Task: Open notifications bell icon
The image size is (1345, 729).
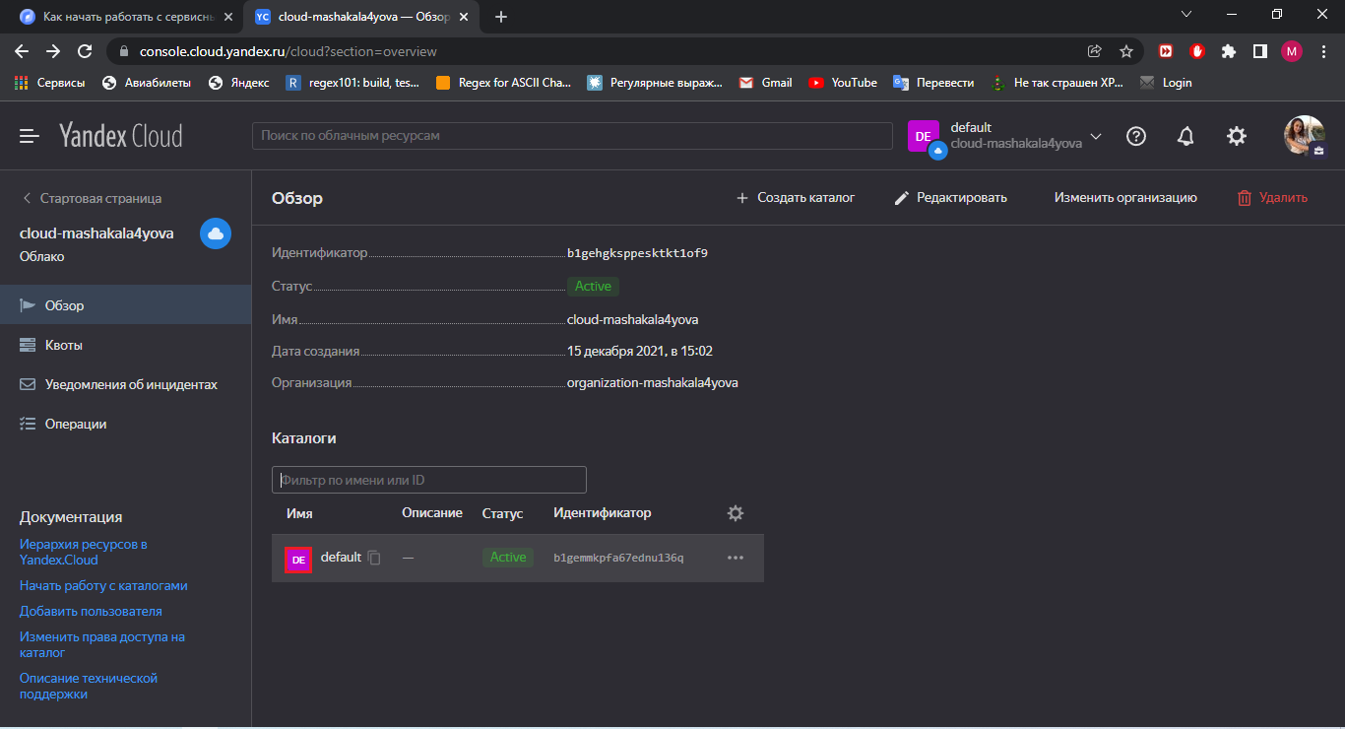Action: pos(1186,136)
